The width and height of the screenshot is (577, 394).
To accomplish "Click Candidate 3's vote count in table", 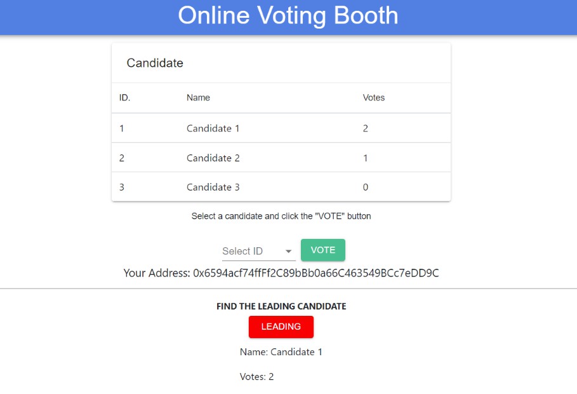I will pyautogui.click(x=366, y=187).
